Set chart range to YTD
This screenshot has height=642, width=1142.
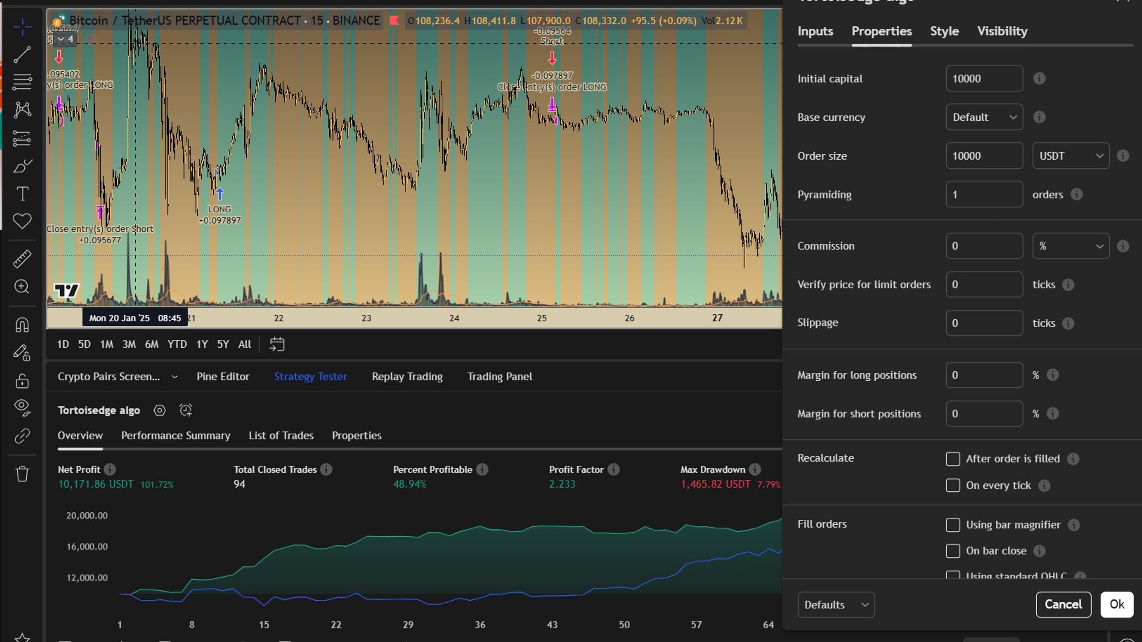click(x=177, y=344)
